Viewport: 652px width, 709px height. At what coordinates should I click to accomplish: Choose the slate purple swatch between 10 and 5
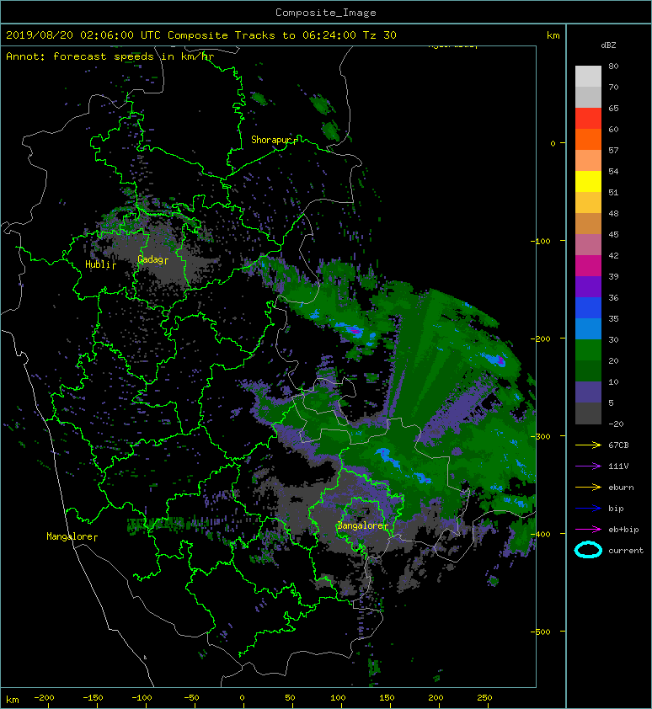point(588,392)
